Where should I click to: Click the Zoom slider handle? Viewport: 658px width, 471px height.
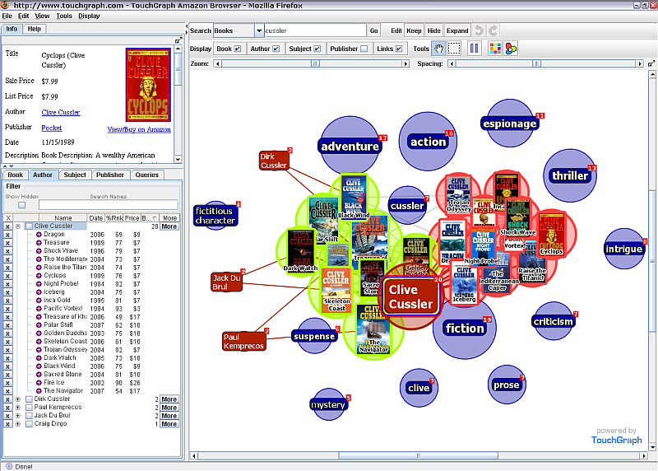(315, 64)
